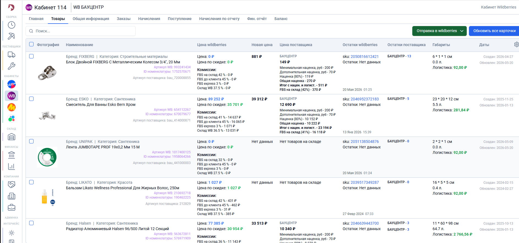Open the wrench icon under Поставщики

pos(12,66)
